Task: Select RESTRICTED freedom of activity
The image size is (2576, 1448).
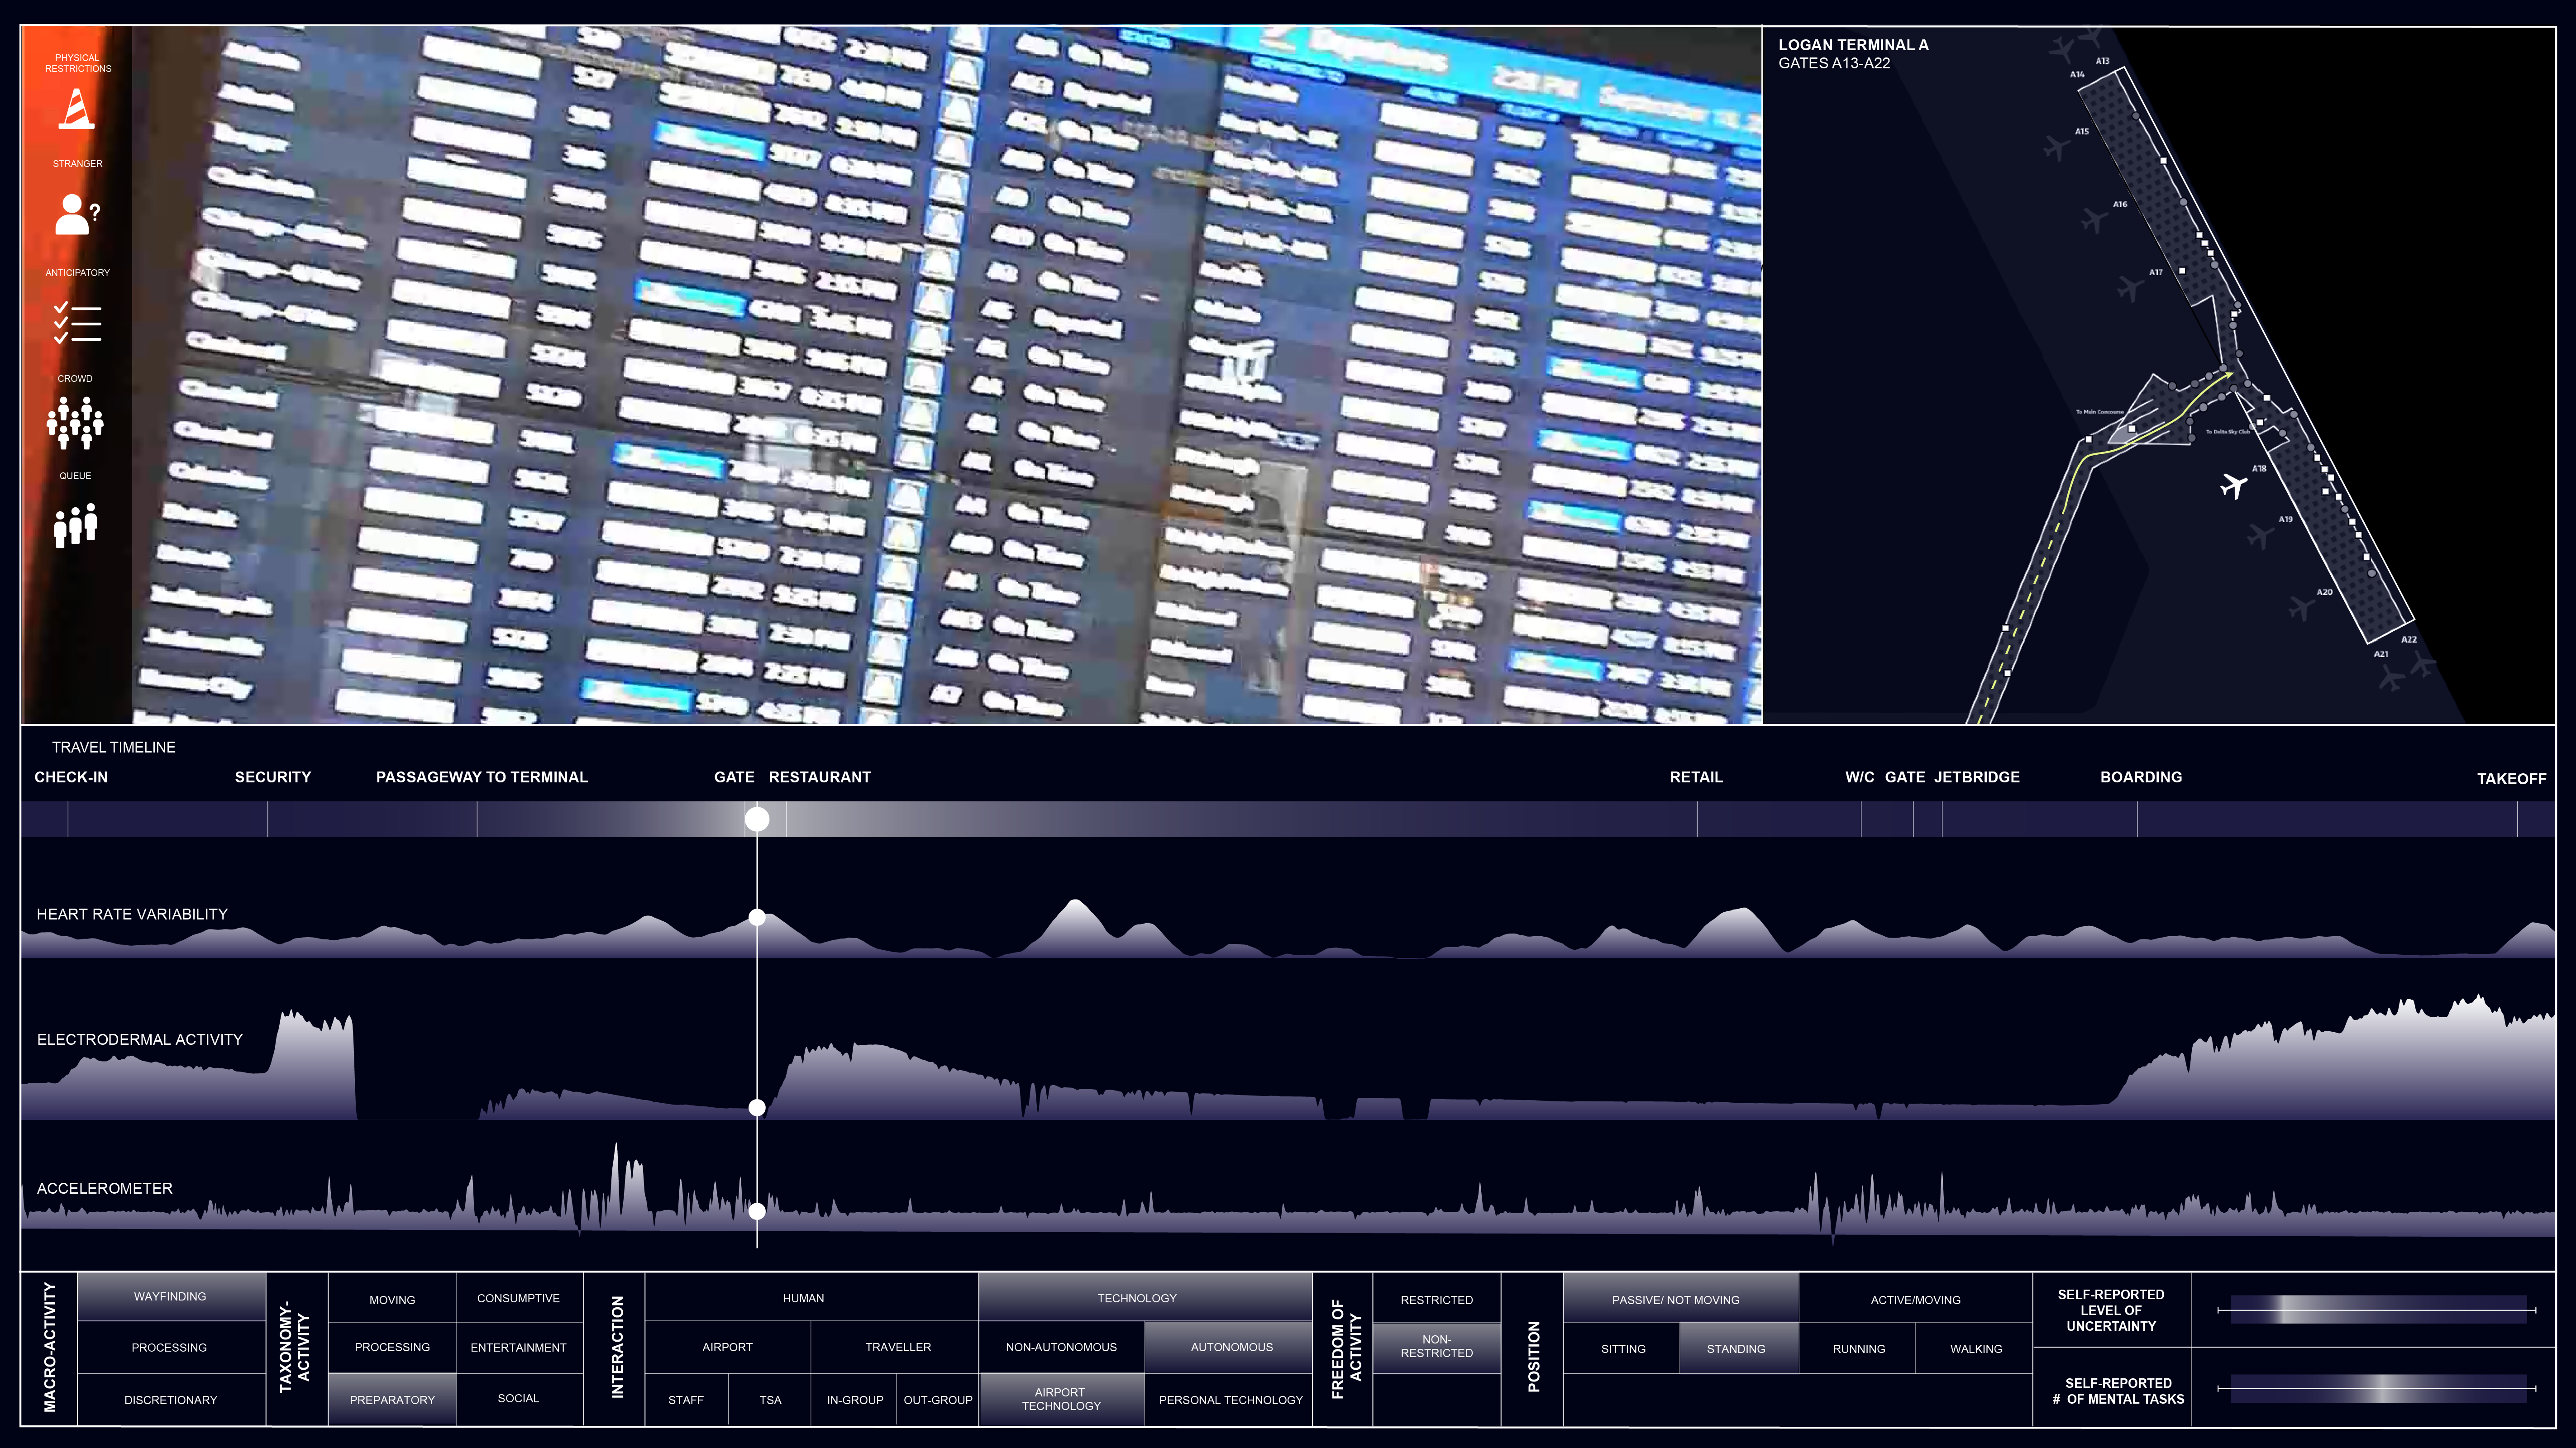Action: pos(1436,1298)
